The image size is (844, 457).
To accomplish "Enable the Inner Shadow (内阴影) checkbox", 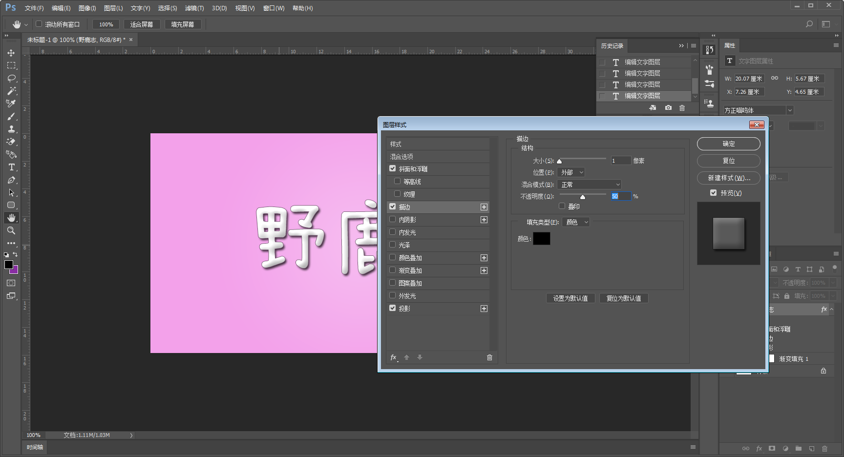I will tap(393, 219).
